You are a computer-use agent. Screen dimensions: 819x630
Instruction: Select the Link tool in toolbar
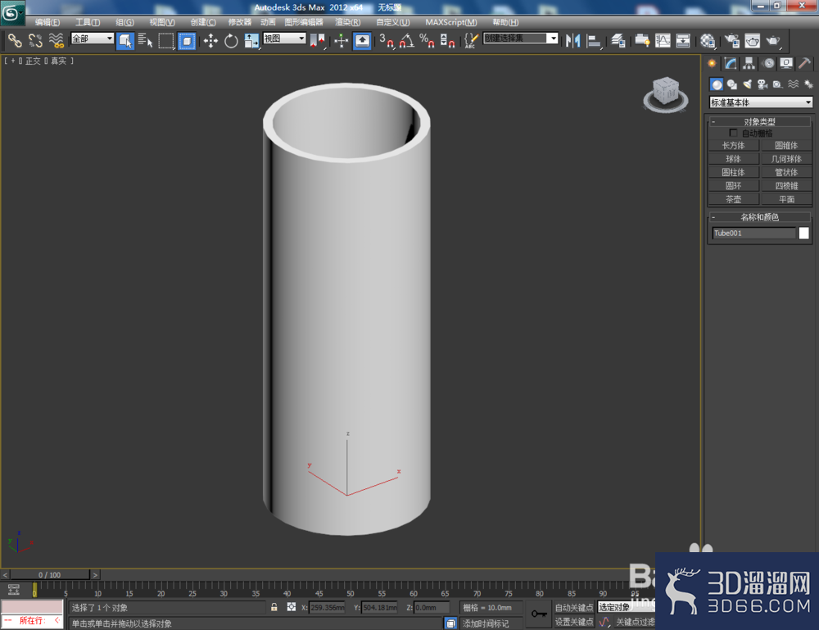15,41
